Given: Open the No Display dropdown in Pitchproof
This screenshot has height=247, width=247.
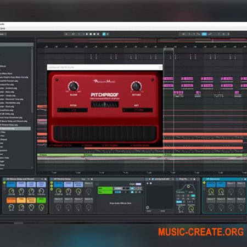Looking at the screenshot, I should tap(110, 145).
